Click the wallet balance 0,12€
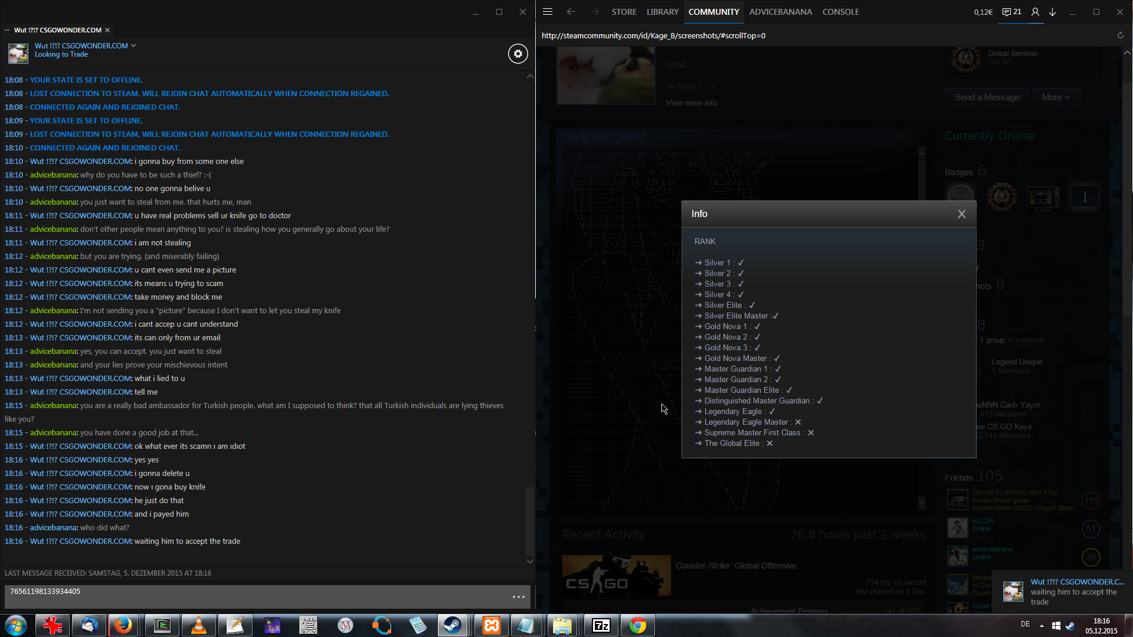 coord(983,12)
